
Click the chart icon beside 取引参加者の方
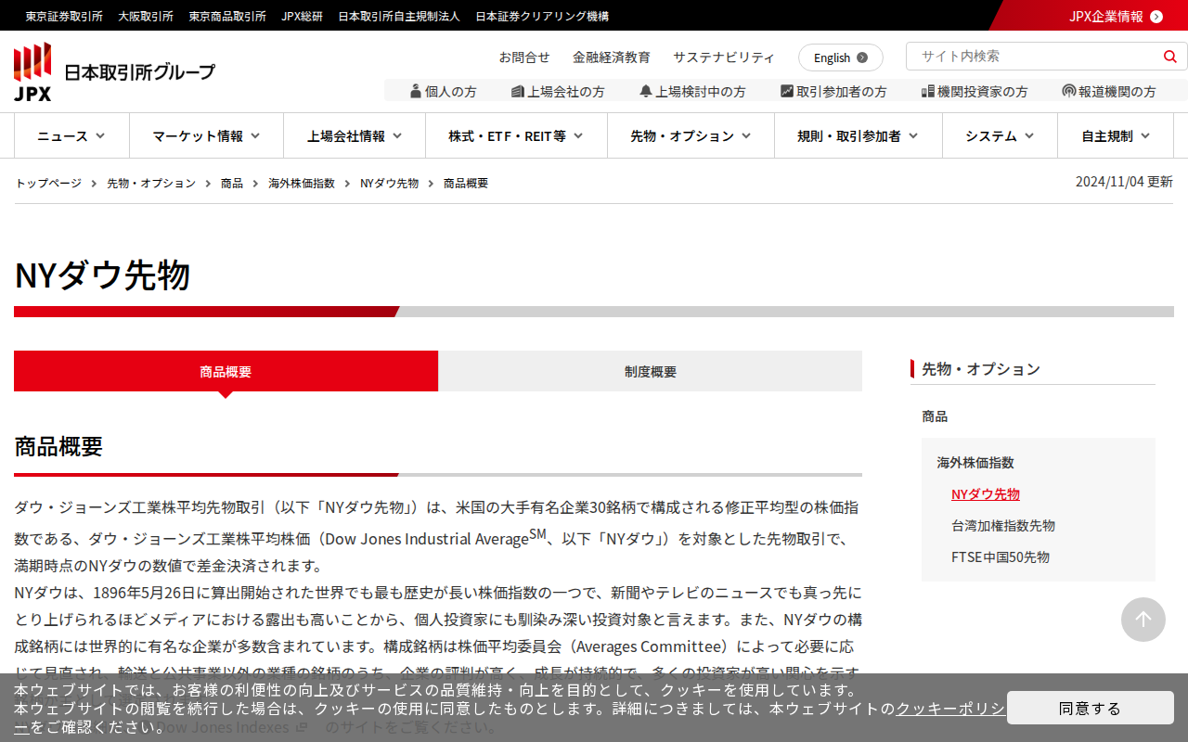click(787, 91)
